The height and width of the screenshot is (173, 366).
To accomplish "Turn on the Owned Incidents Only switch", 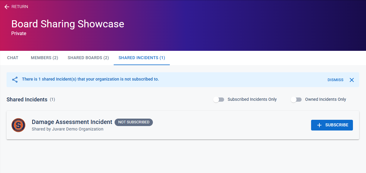I will tap(296, 100).
